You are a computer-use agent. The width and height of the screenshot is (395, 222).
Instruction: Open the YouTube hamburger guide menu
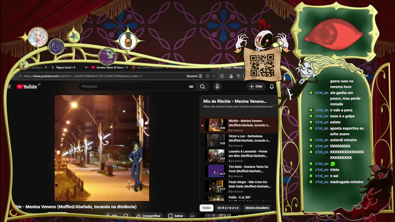[x=9, y=87]
